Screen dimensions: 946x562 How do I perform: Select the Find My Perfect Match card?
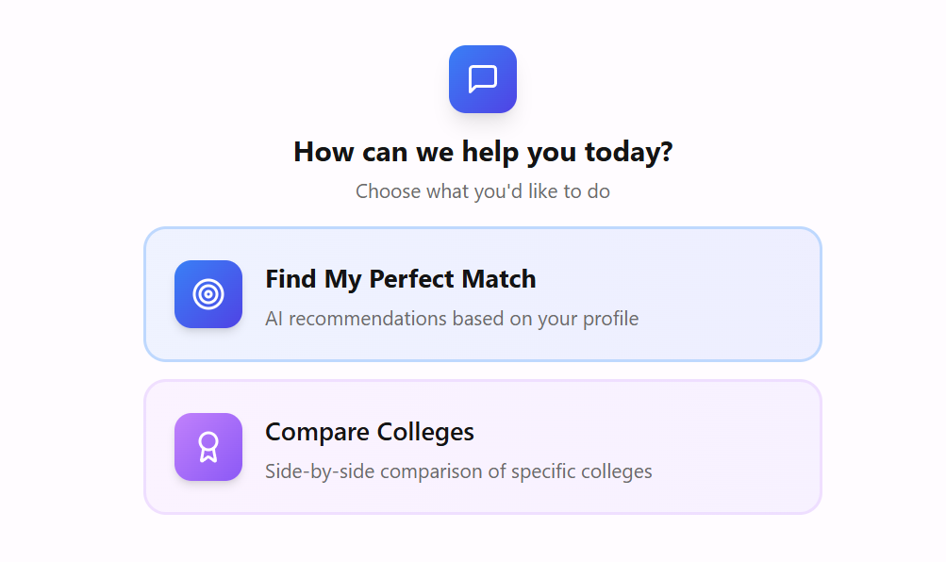(483, 294)
